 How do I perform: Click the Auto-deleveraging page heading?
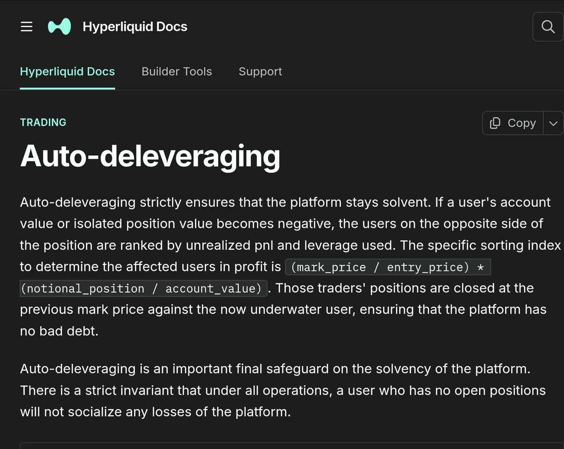pyautogui.click(x=150, y=156)
